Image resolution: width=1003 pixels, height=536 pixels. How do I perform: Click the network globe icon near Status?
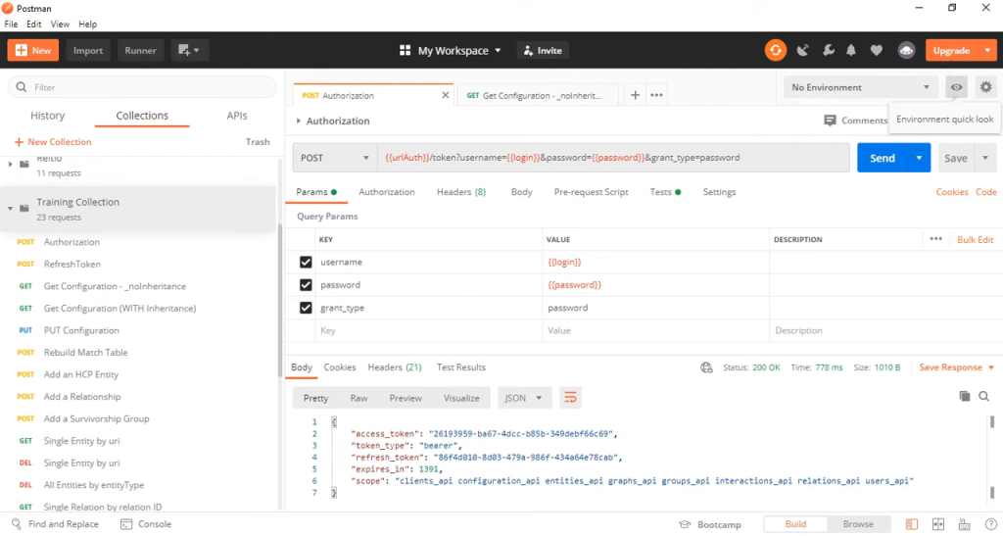(706, 367)
